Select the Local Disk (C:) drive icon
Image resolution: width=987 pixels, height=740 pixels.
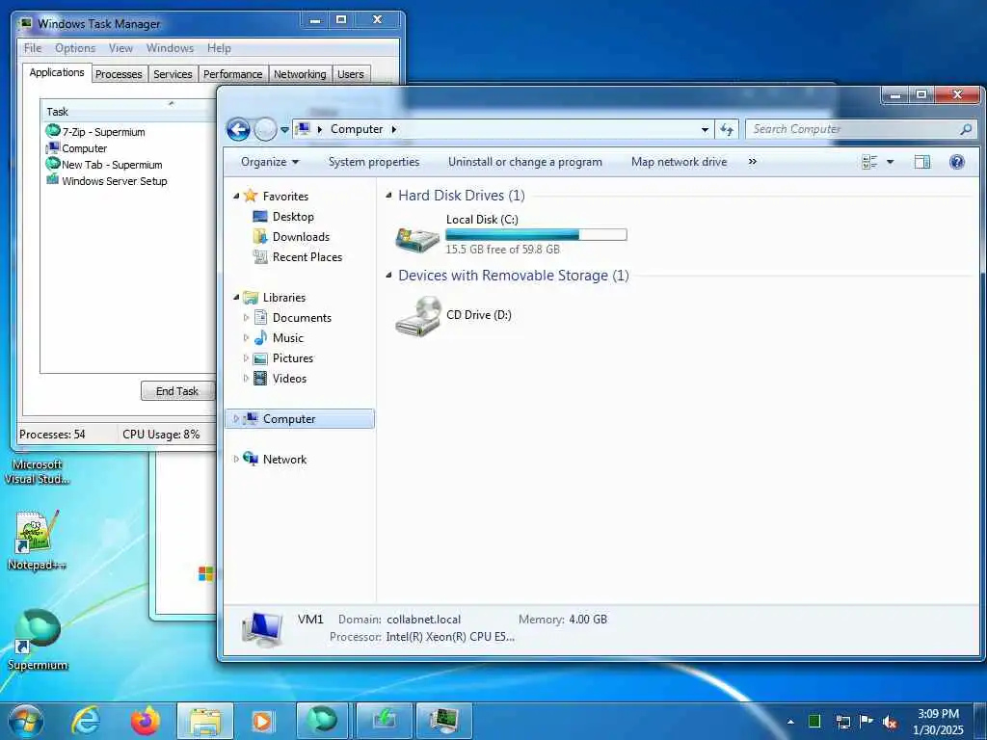416,239
